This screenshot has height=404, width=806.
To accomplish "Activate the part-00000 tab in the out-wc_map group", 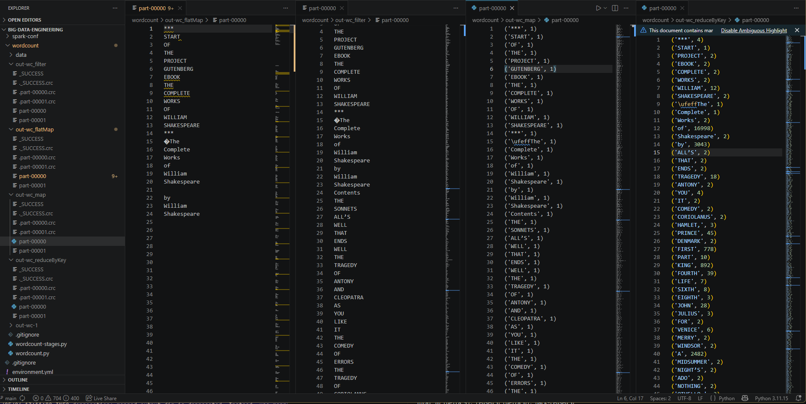I will click(x=492, y=8).
